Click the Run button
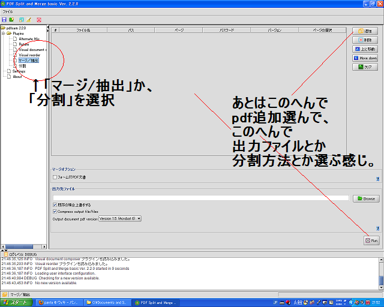The width and height of the screenshot is (384, 307). click(371, 240)
